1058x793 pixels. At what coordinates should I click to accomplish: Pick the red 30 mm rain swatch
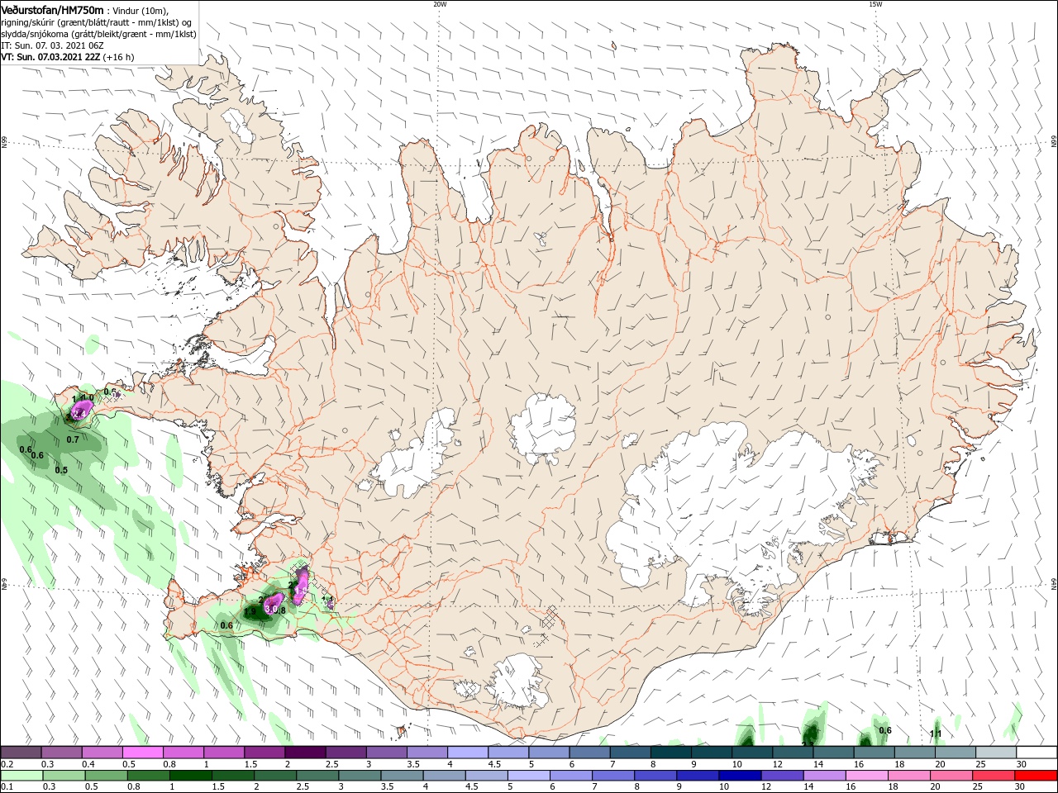tap(1036, 776)
